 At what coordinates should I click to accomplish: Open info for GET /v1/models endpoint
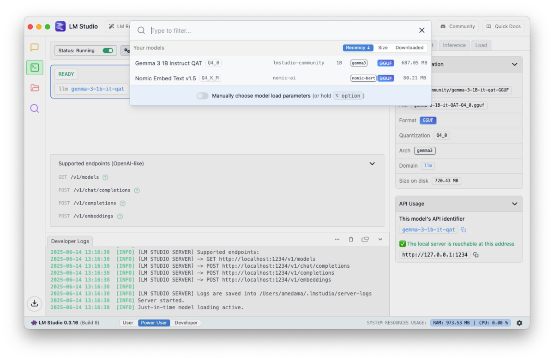pos(105,177)
